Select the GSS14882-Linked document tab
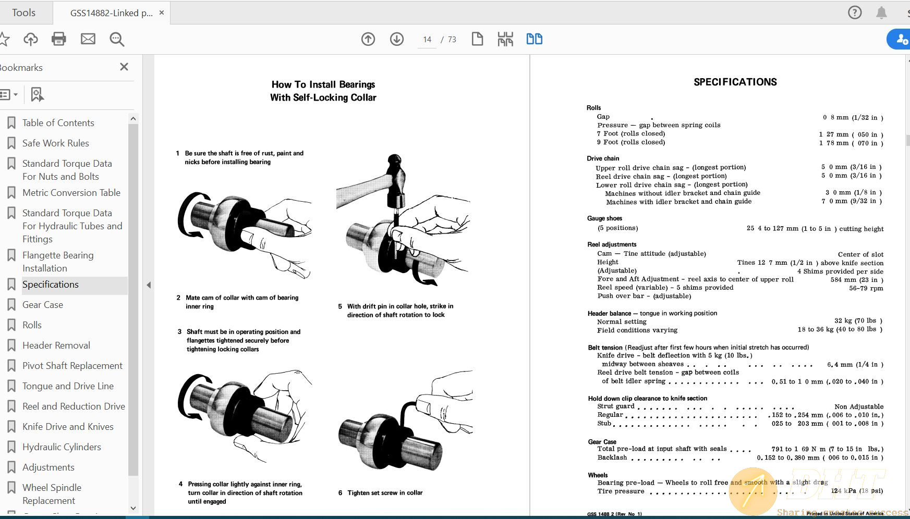This screenshot has width=910, height=519. tap(111, 13)
